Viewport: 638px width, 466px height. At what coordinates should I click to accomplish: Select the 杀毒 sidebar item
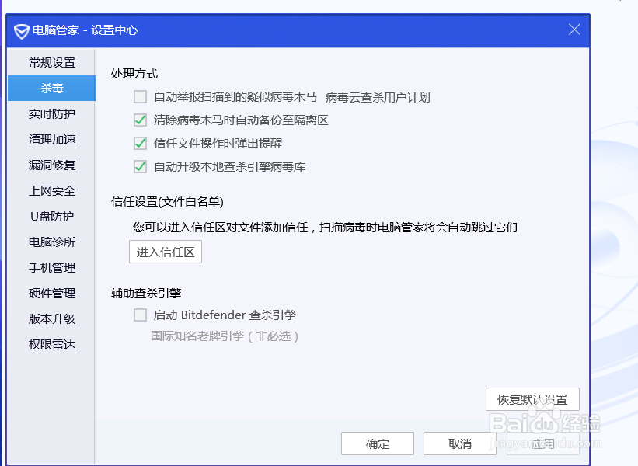click(51, 88)
